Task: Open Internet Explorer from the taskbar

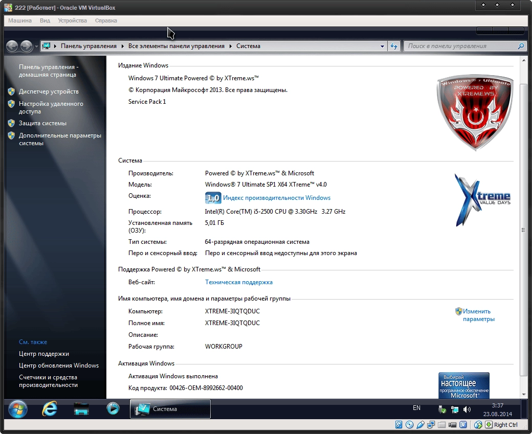Action: (50, 409)
